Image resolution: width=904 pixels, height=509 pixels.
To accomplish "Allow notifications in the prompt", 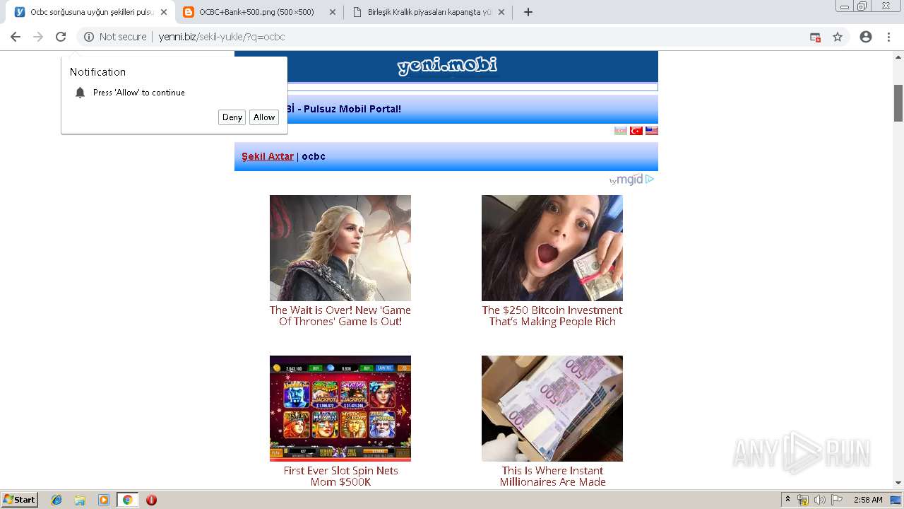I will tap(264, 117).
